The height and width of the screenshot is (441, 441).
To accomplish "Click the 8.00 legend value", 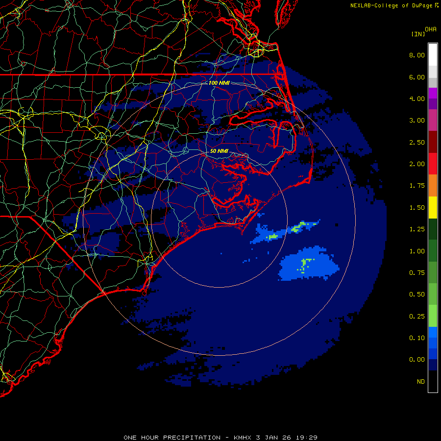I will [417, 55].
